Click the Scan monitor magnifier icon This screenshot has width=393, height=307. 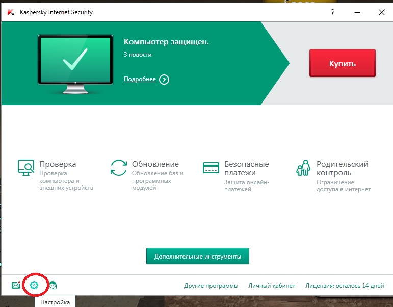[26, 168]
